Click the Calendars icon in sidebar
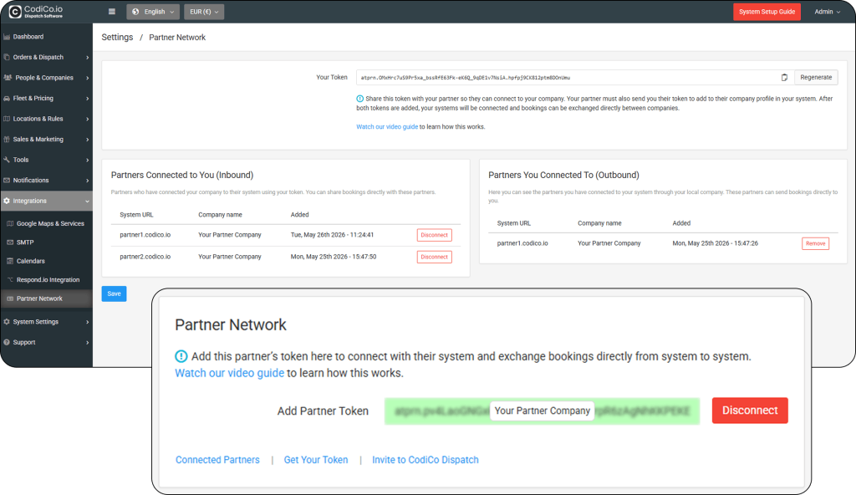856x495 pixels. point(10,261)
